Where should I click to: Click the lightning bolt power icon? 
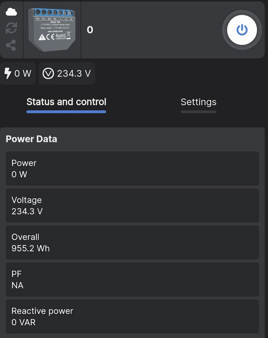click(x=8, y=73)
